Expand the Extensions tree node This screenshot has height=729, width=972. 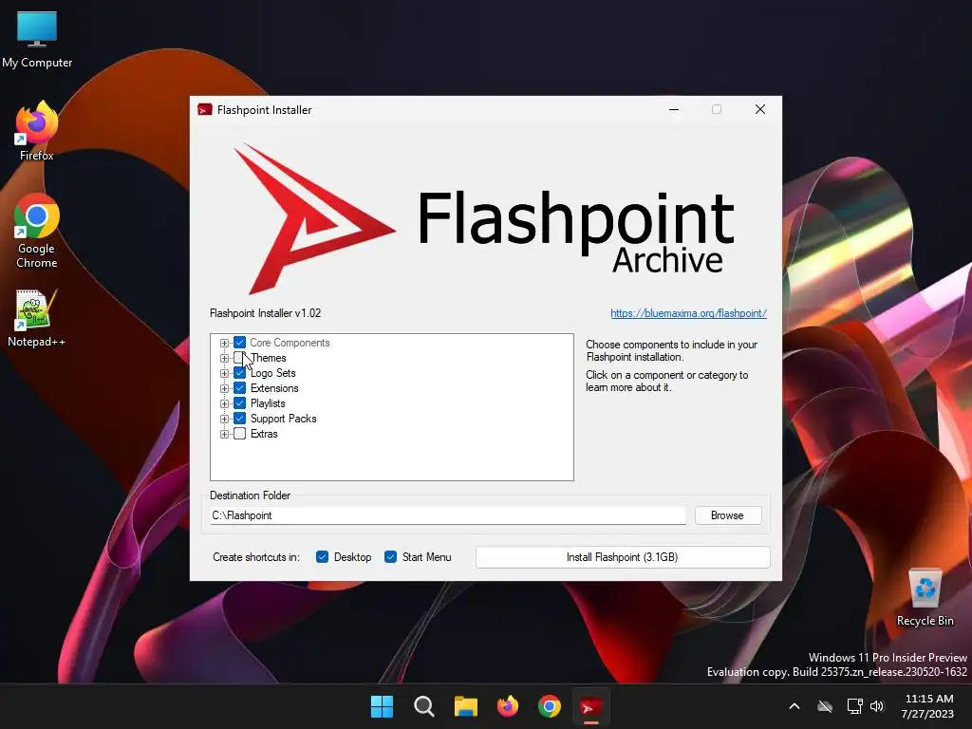224,388
